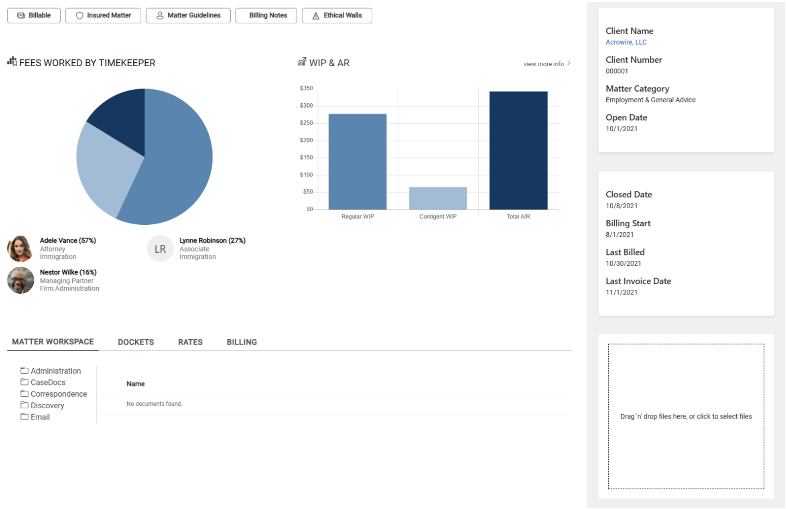
Task: Click the drag and drop file upload area
Action: (x=685, y=416)
